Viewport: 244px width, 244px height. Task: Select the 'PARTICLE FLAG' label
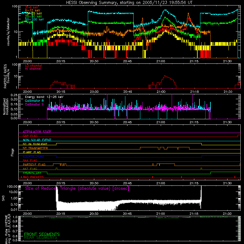click(34, 165)
